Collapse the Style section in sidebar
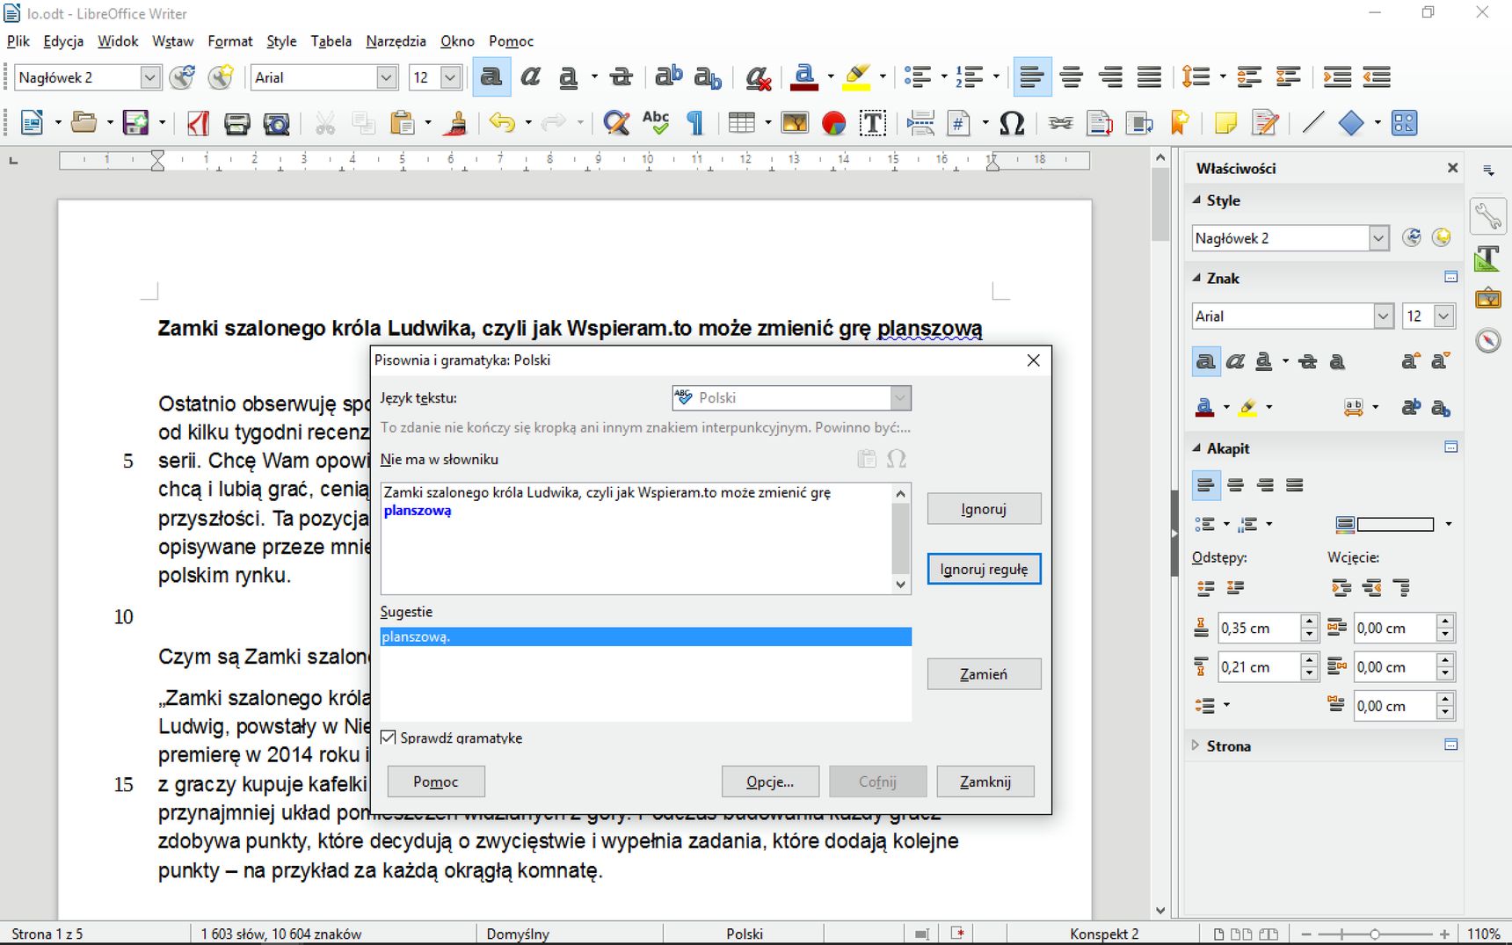Viewport: 1512px width, 945px height. (1196, 200)
